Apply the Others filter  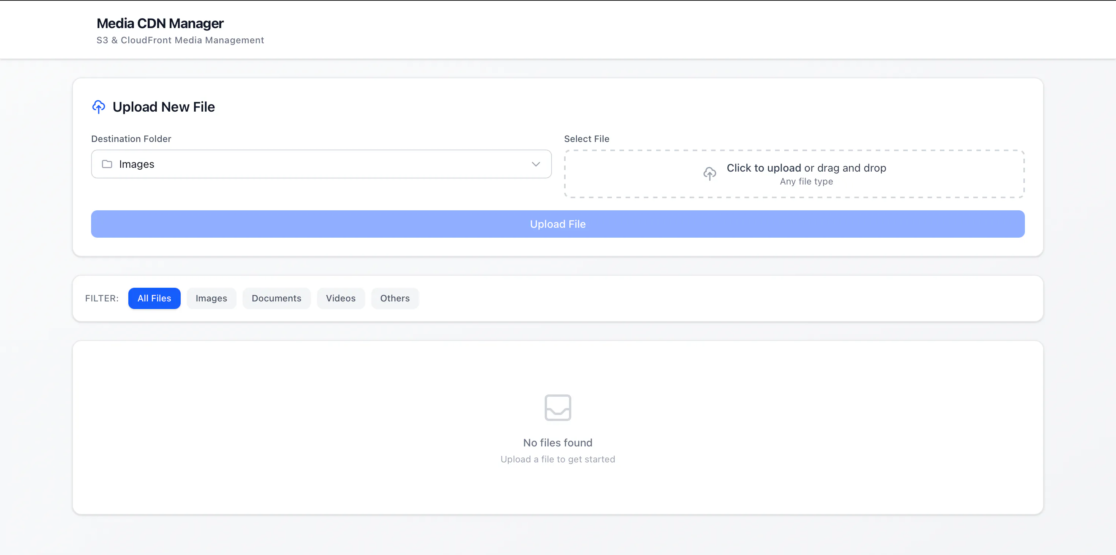395,298
